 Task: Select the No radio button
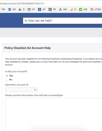tap(7, 80)
